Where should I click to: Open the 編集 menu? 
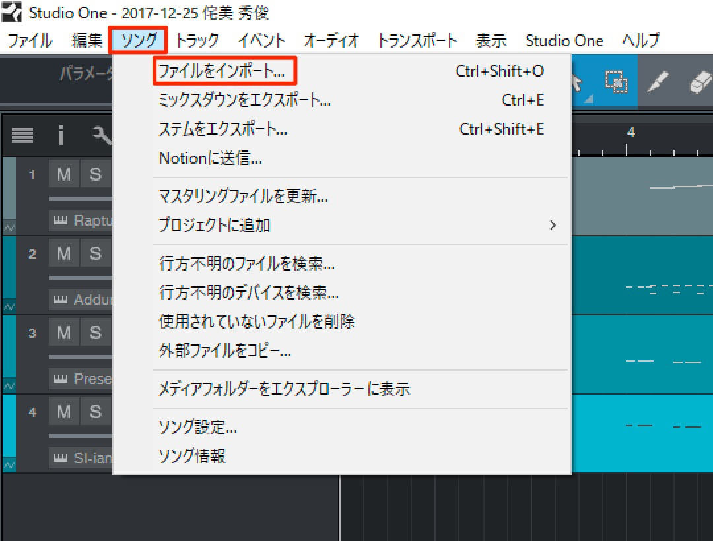tap(86, 40)
